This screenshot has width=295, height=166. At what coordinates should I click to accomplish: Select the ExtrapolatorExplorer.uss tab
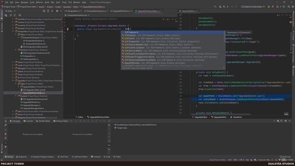coord(77,15)
